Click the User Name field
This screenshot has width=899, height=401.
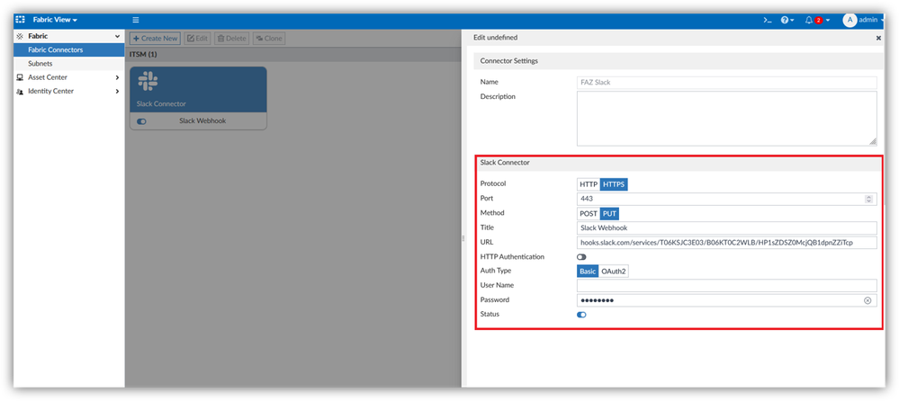[726, 286]
